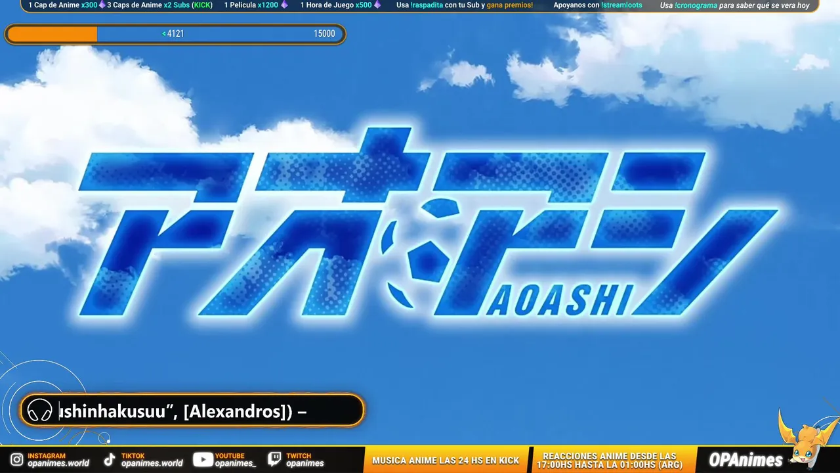Open the opanimes.world Instagram handle
The width and height of the screenshot is (840, 473).
58,463
